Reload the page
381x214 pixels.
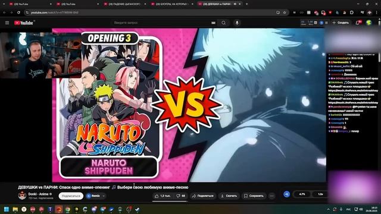pos(18,12)
